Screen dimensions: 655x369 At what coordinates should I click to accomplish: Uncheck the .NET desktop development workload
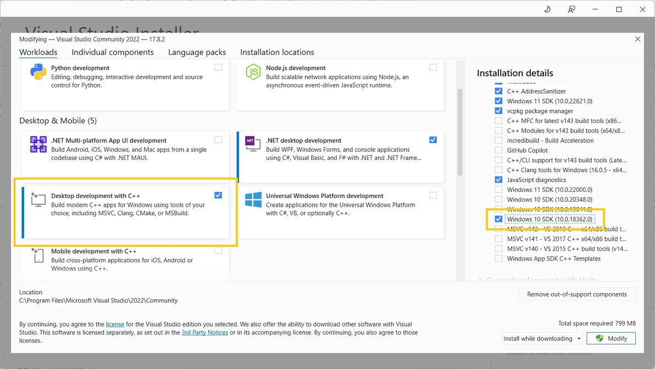[x=433, y=140]
